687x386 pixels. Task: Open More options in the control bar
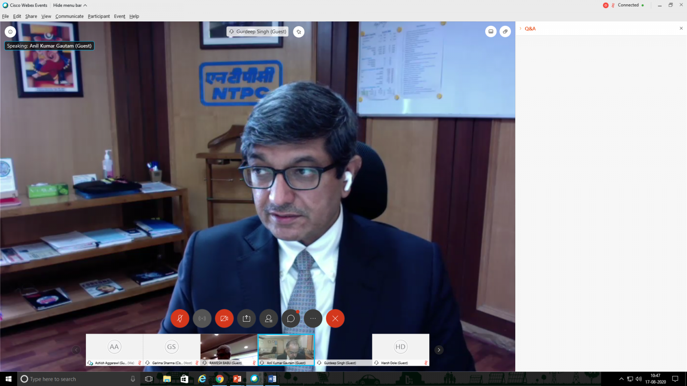pyautogui.click(x=313, y=318)
